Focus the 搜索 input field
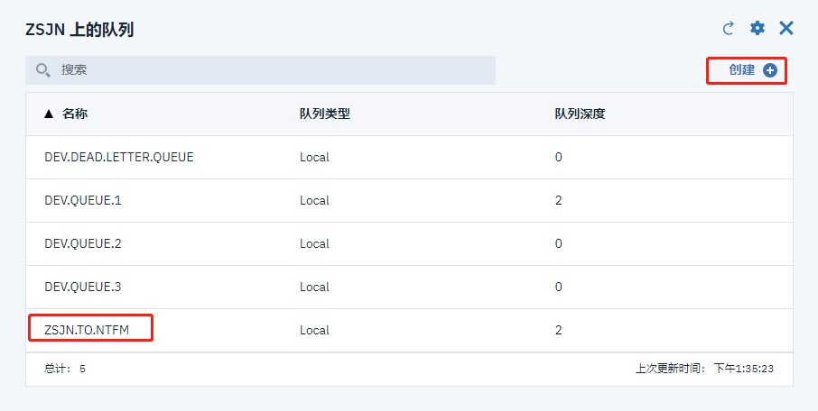This screenshot has width=818, height=411. click(x=271, y=70)
